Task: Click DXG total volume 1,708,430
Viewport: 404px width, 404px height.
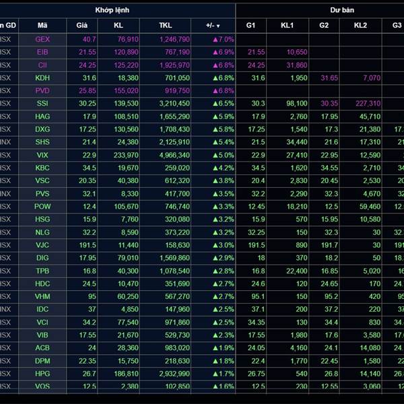Action: (x=174, y=129)
